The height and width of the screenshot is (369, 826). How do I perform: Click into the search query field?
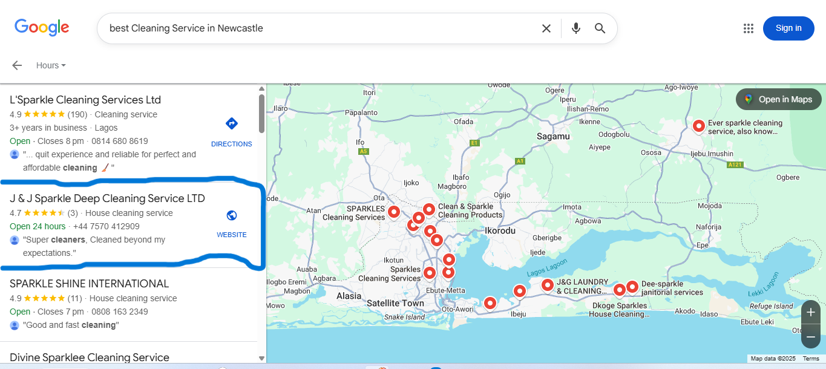click(321, 28)
